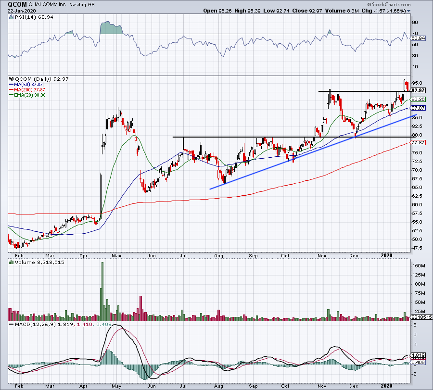Click the Volume legend bar icon
Viewport: 433px width, 390px height.
pos(12,262)
